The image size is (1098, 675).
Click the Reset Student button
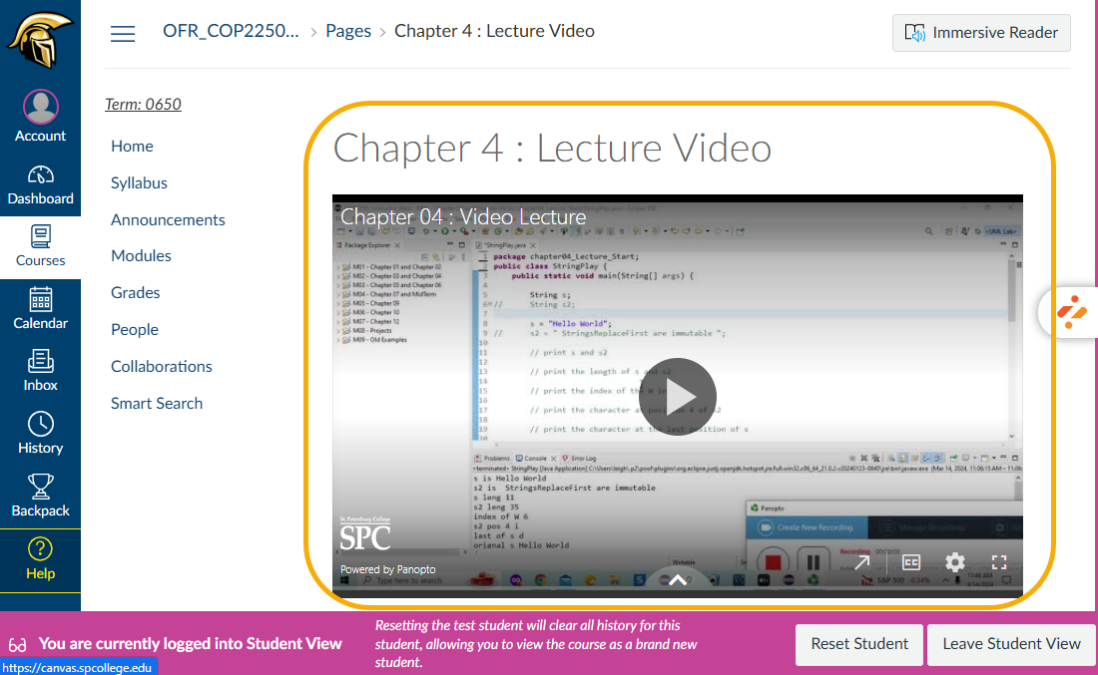[x=859, y=644]
